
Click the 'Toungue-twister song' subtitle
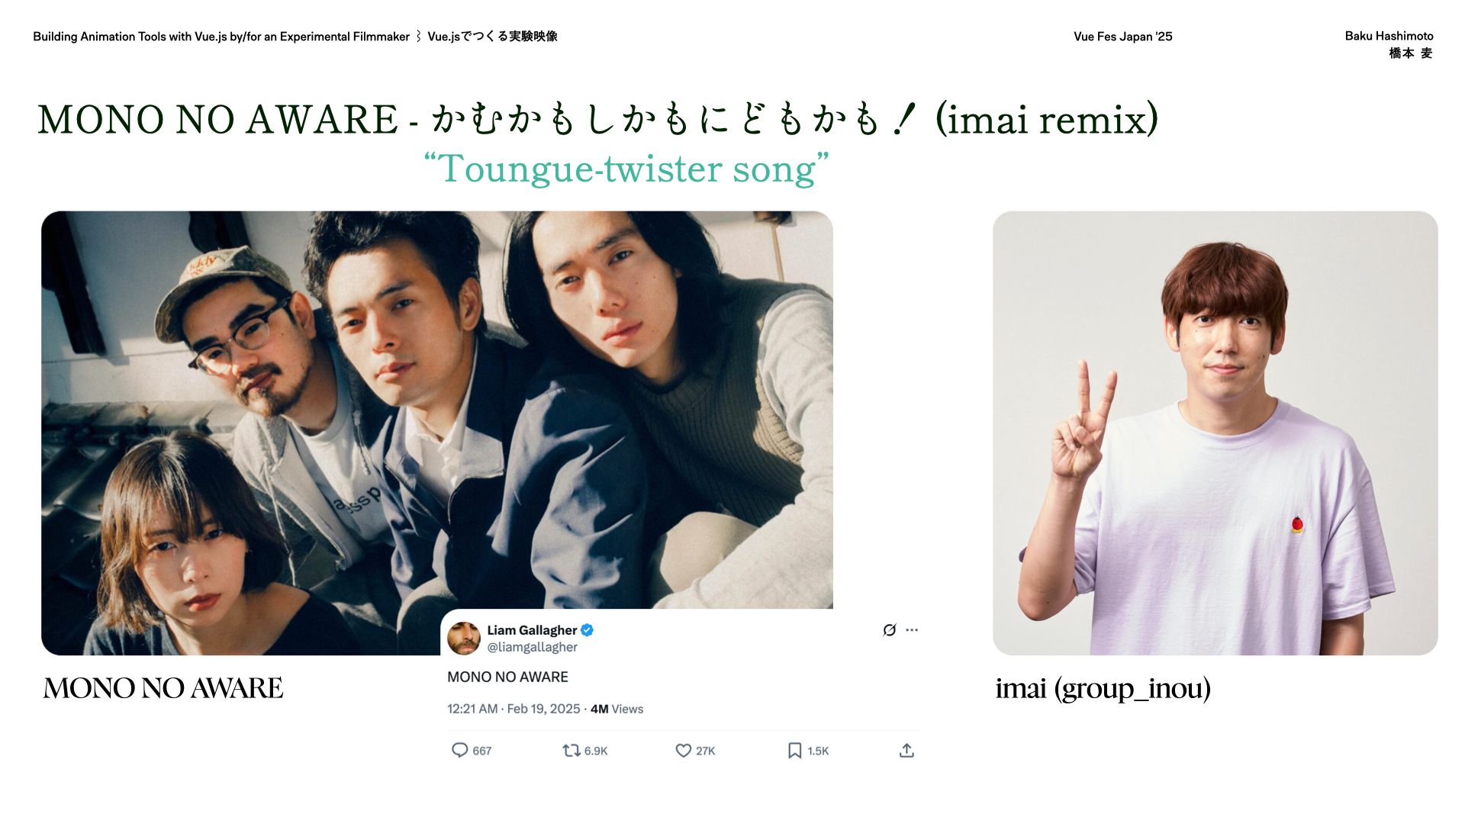(626, 169)
